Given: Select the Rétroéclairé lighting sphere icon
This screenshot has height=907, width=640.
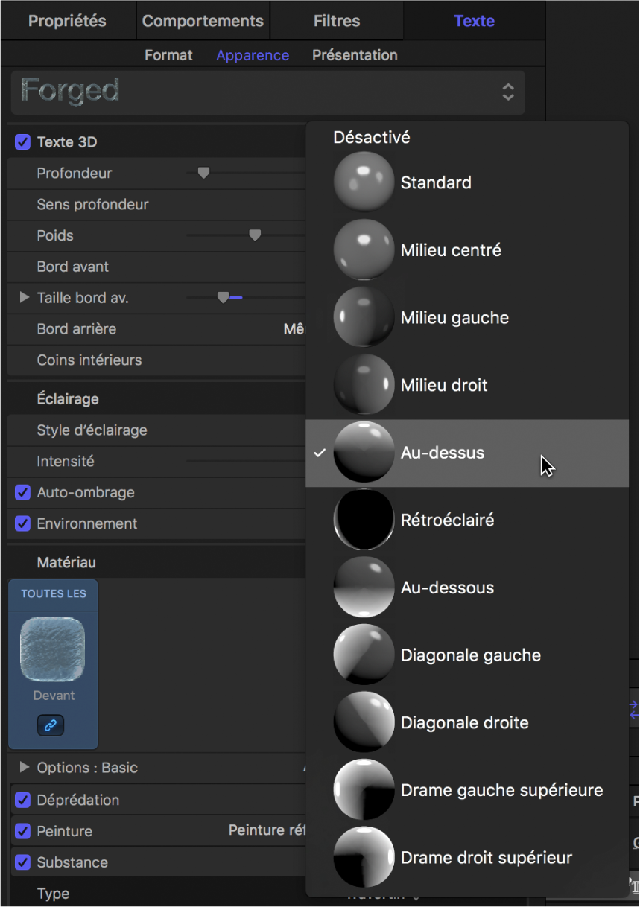Looking at the screenshot, I should [x=364, y=520].
